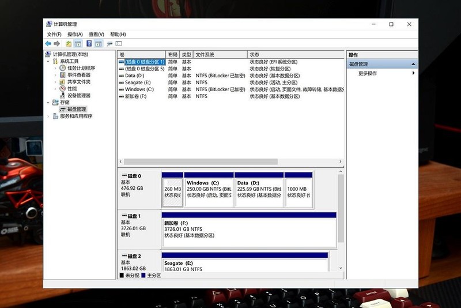
Task: Click the blue Help question mark icon
Action: 89,43
